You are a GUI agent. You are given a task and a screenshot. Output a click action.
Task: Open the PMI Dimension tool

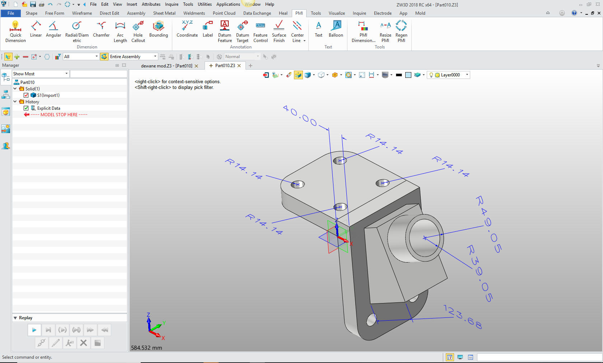364,32
